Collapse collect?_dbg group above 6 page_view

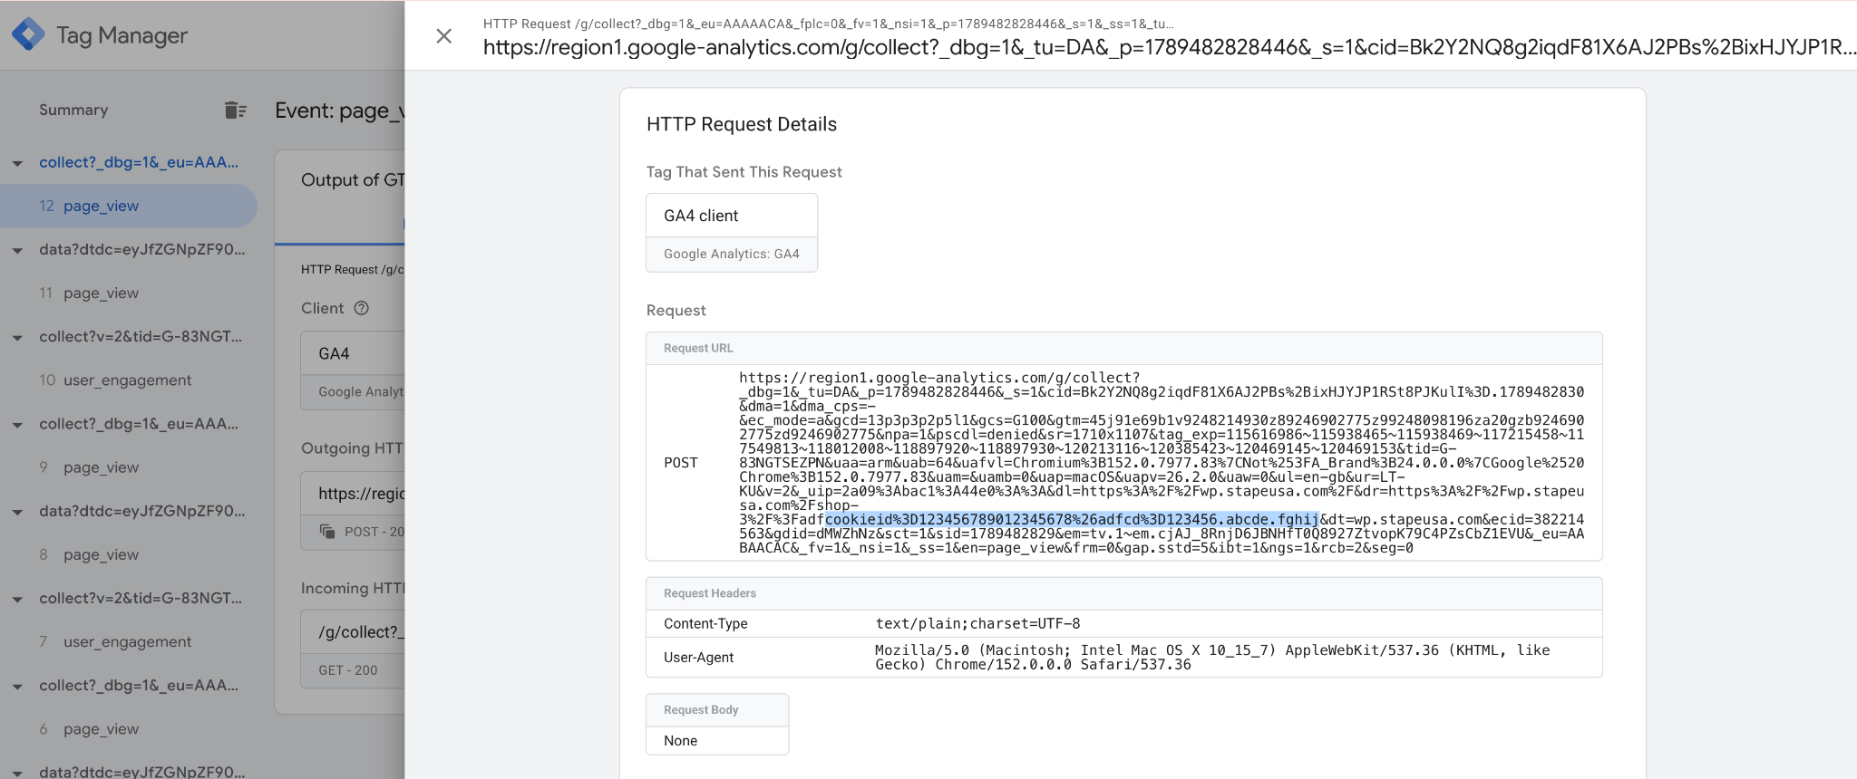pyautogui.click(x=17, y=687)
